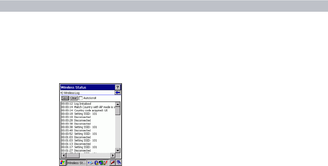Screen dimensions: 328x166
Task: Select '00:00:28 Disconnected' log line
Action: [x=76, y=120]
